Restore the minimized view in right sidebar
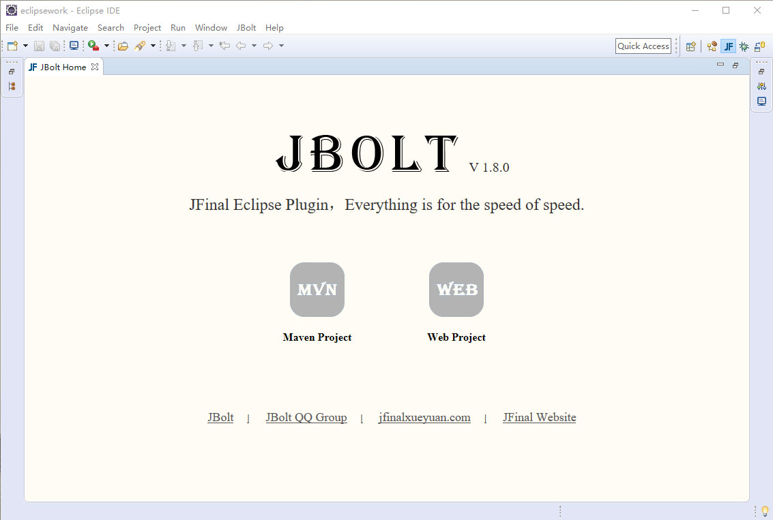This screenshot has height=520, width=773. (x=761, y=70)
